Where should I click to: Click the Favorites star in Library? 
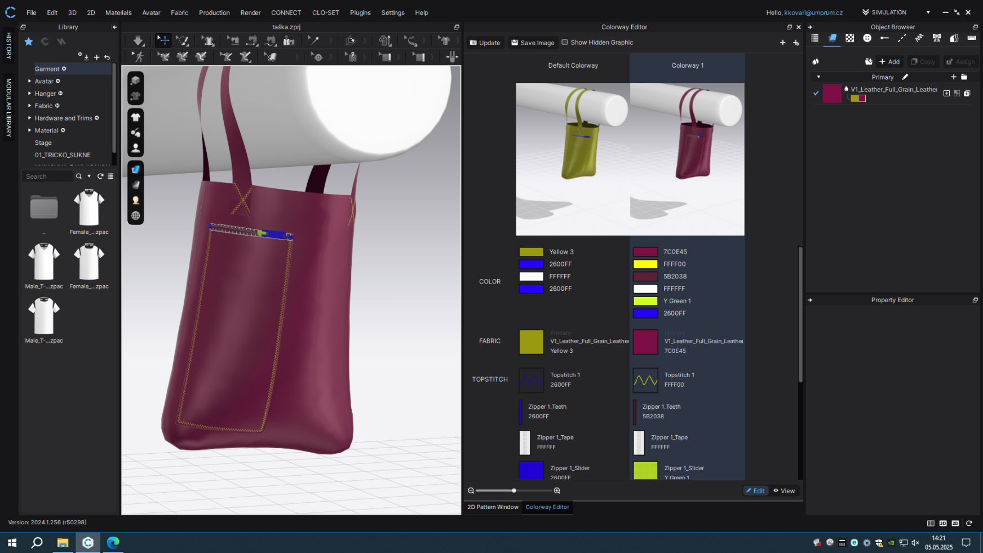point(29,42)
